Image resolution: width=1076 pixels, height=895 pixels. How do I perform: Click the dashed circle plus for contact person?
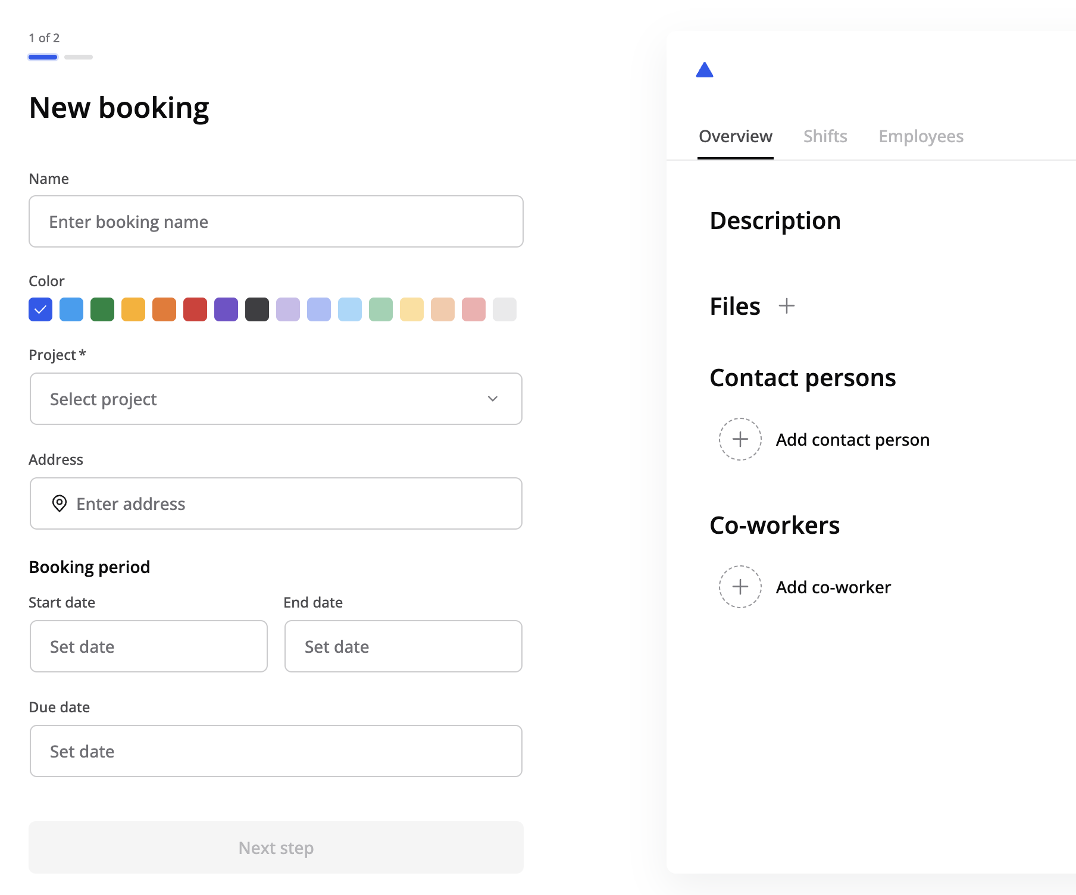point(740,439)
